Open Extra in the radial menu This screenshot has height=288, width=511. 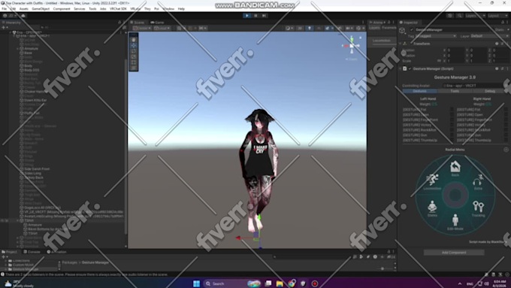(478, 182)
